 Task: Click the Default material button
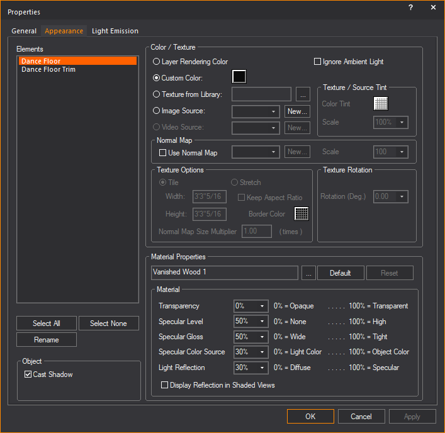[340, 273]
